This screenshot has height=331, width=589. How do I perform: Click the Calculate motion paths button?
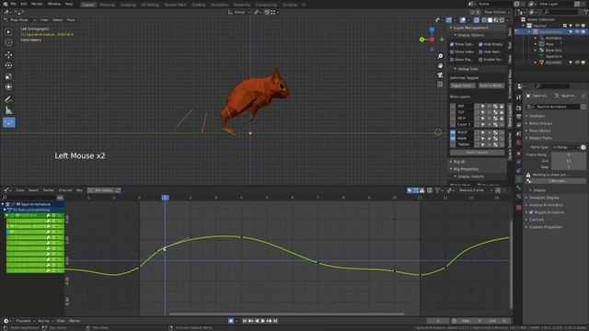(557, 181)
